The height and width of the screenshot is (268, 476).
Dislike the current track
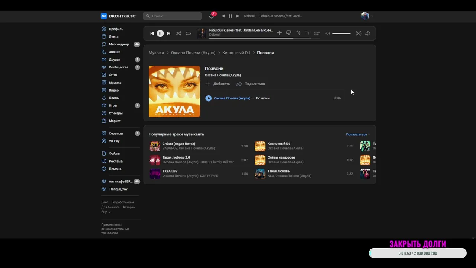[x=289, y=33]
